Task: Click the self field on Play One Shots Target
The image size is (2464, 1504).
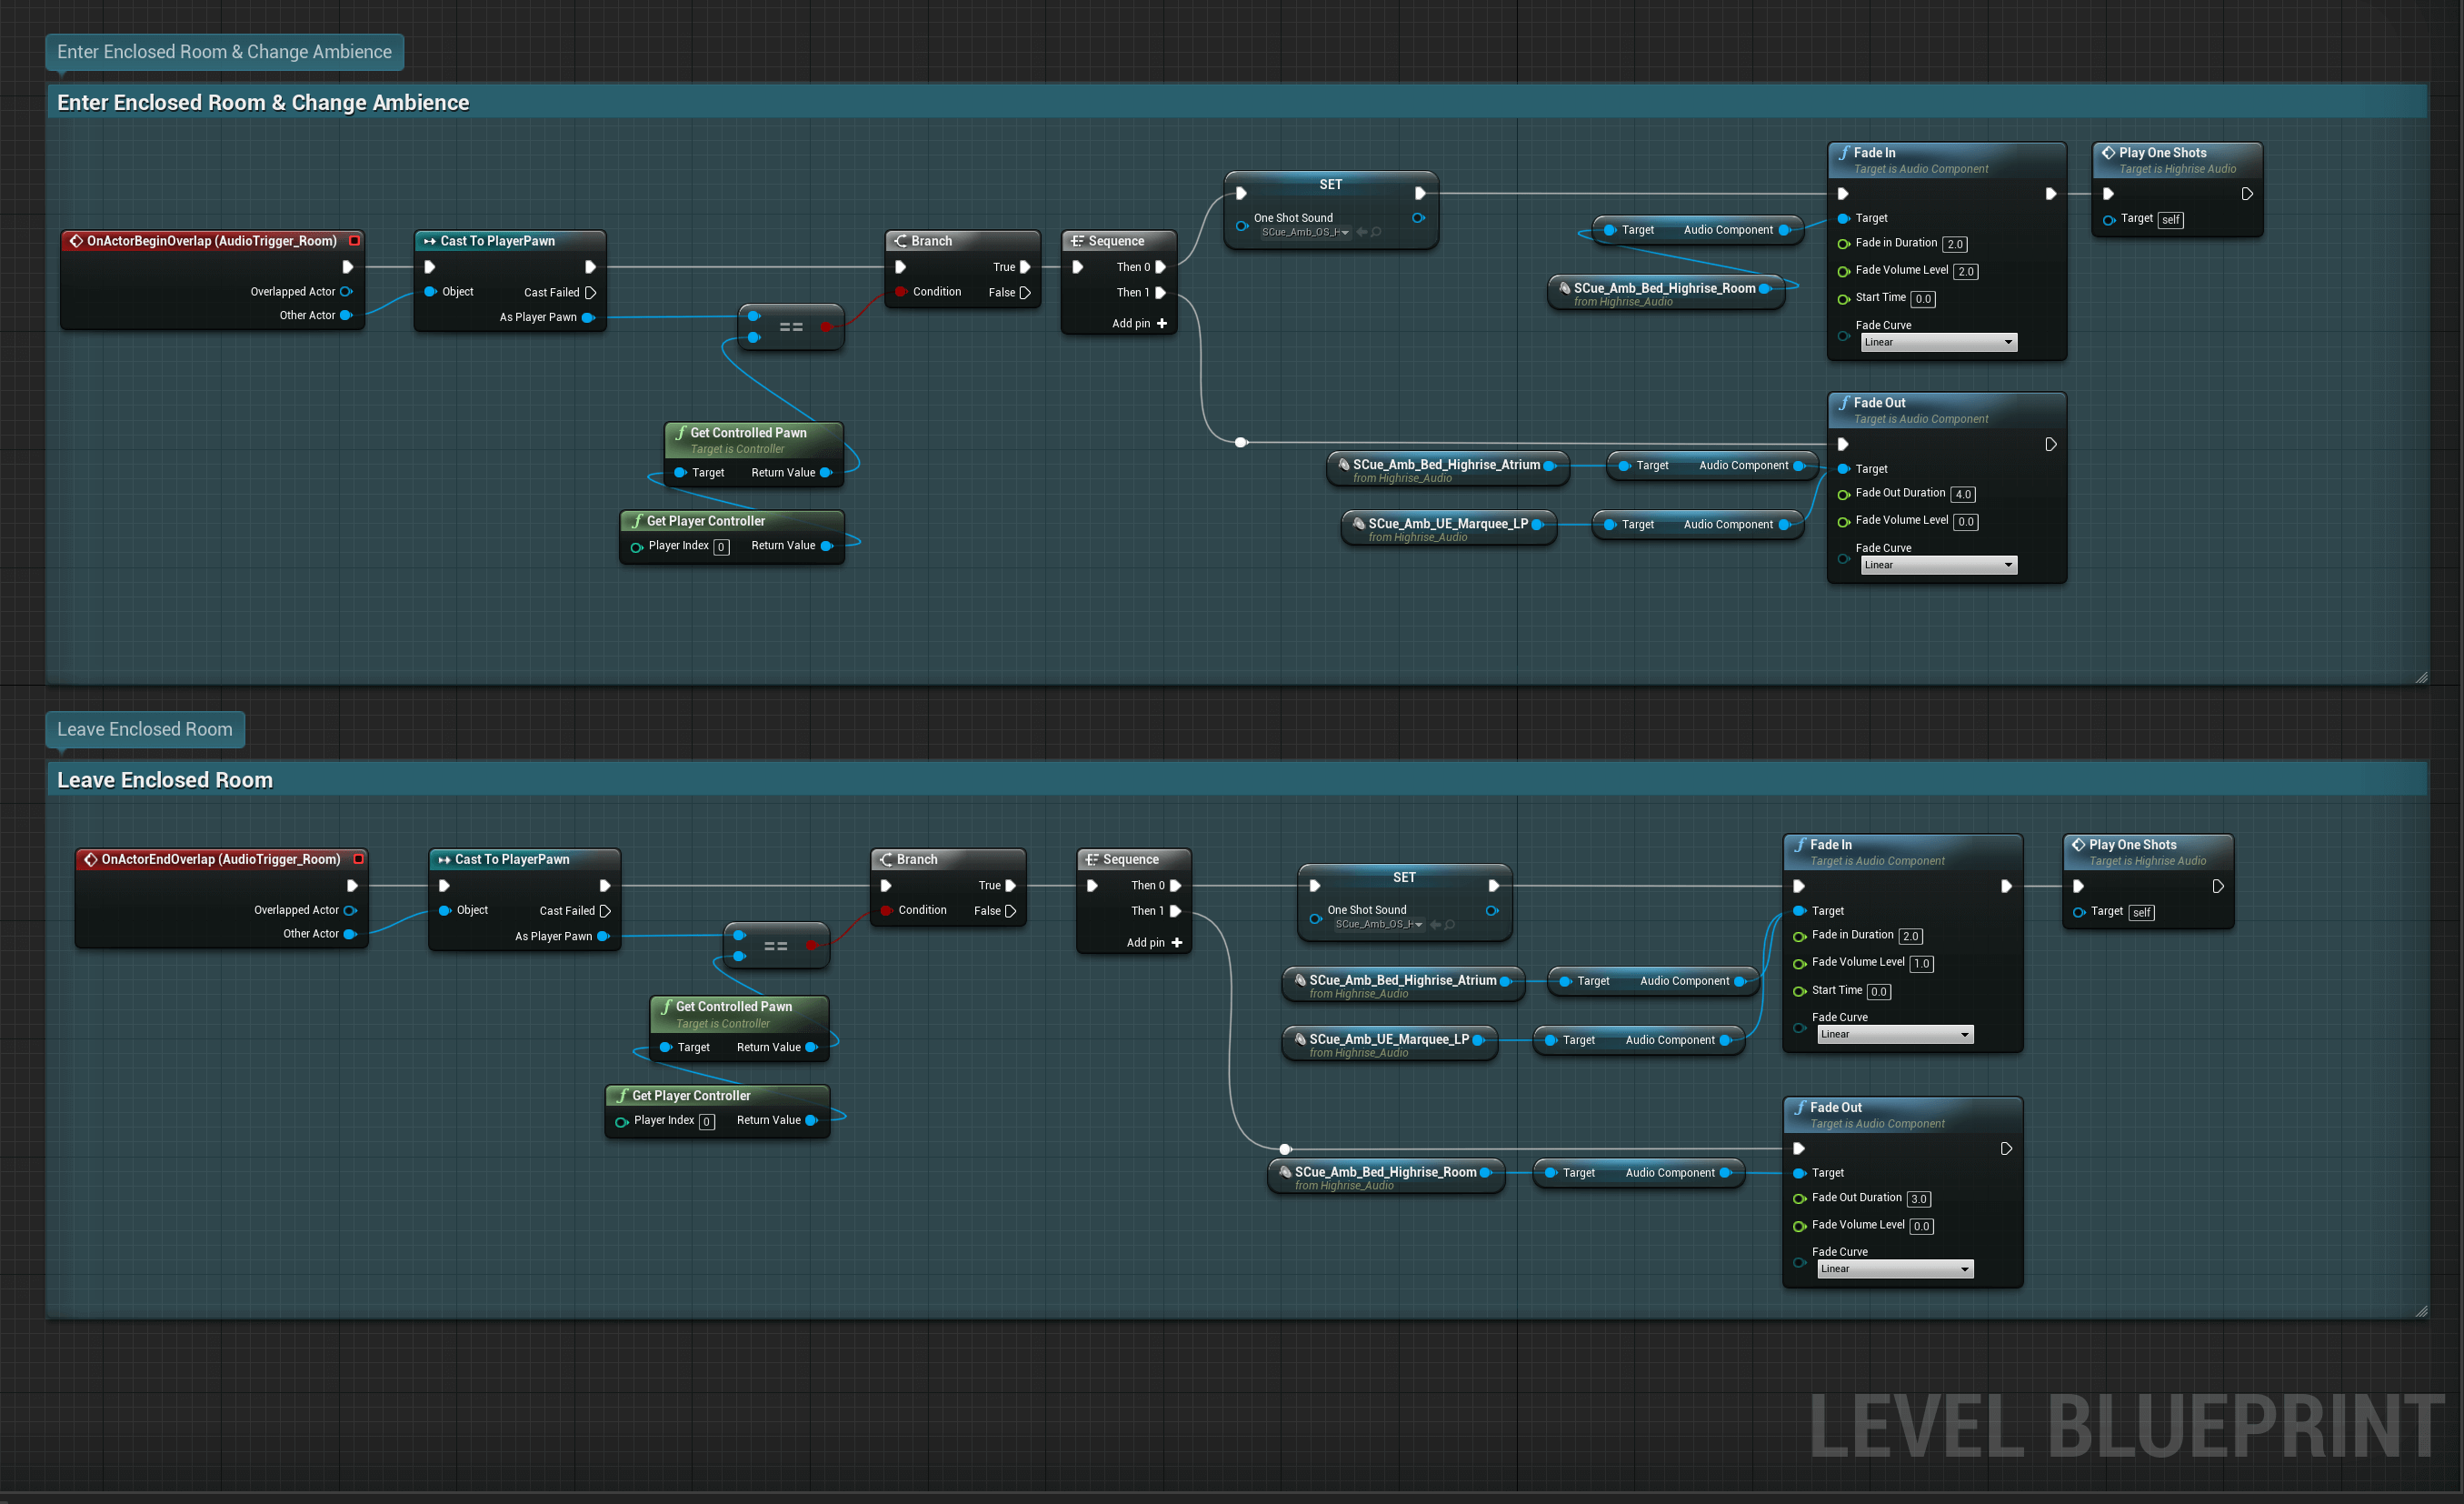Action: point(2170,219)
